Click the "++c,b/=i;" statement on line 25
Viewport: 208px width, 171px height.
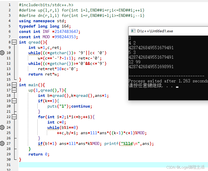(67, 133)
